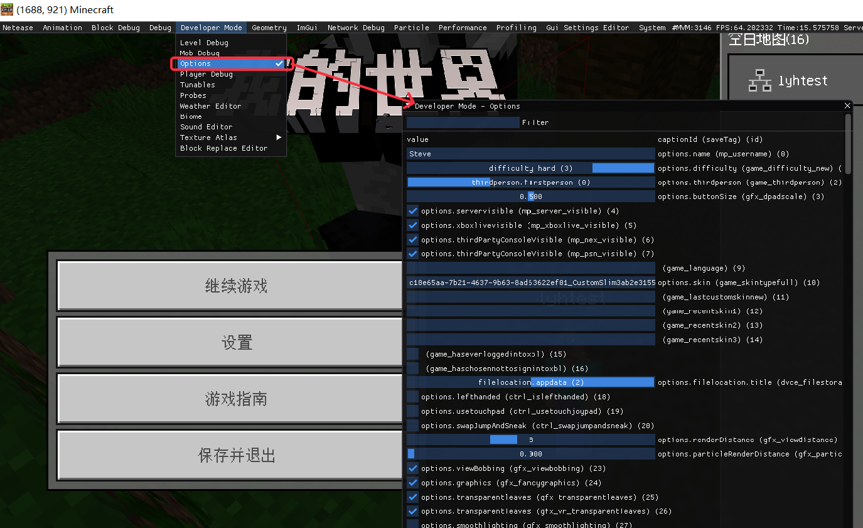The width and height of the screenshot is (863, 528).
Task: Select the Options menu entry
Action: [x=231, y=63]
